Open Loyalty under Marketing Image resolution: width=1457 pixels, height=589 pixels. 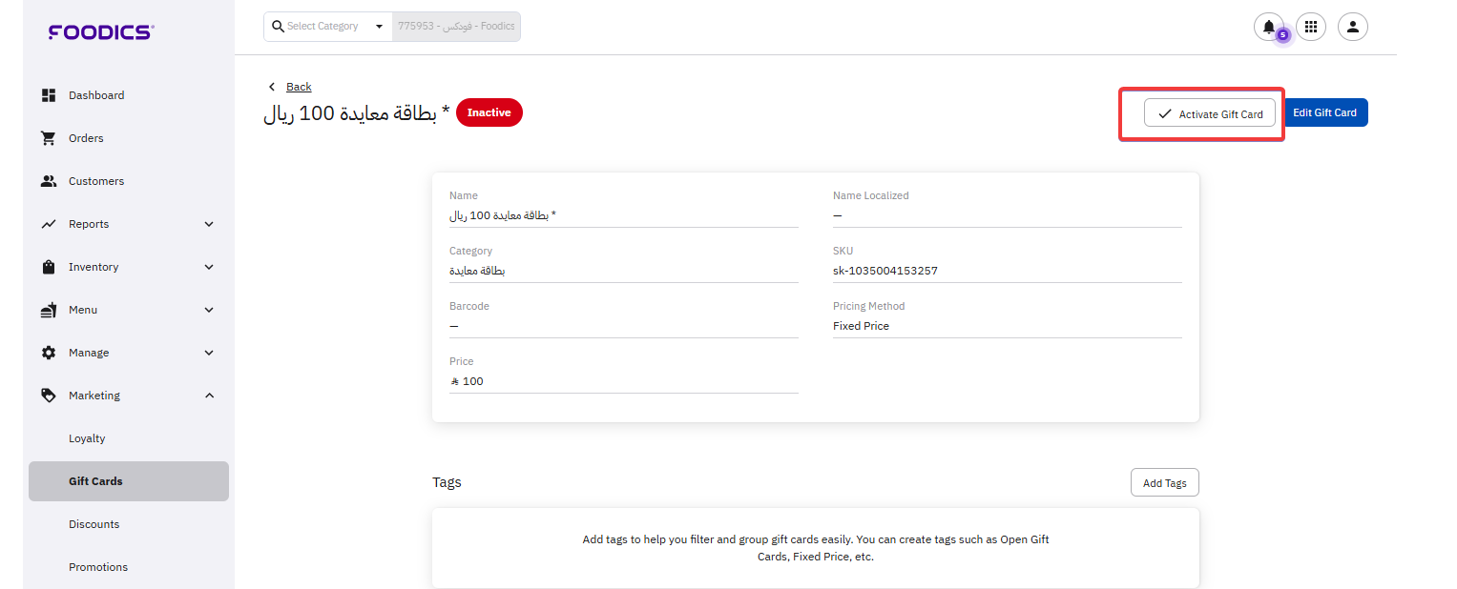[87, 438]
